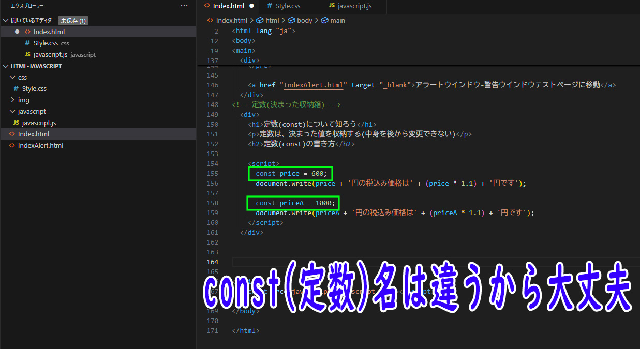Click the sticky '<html lang="ja">' line

point(263,31)
